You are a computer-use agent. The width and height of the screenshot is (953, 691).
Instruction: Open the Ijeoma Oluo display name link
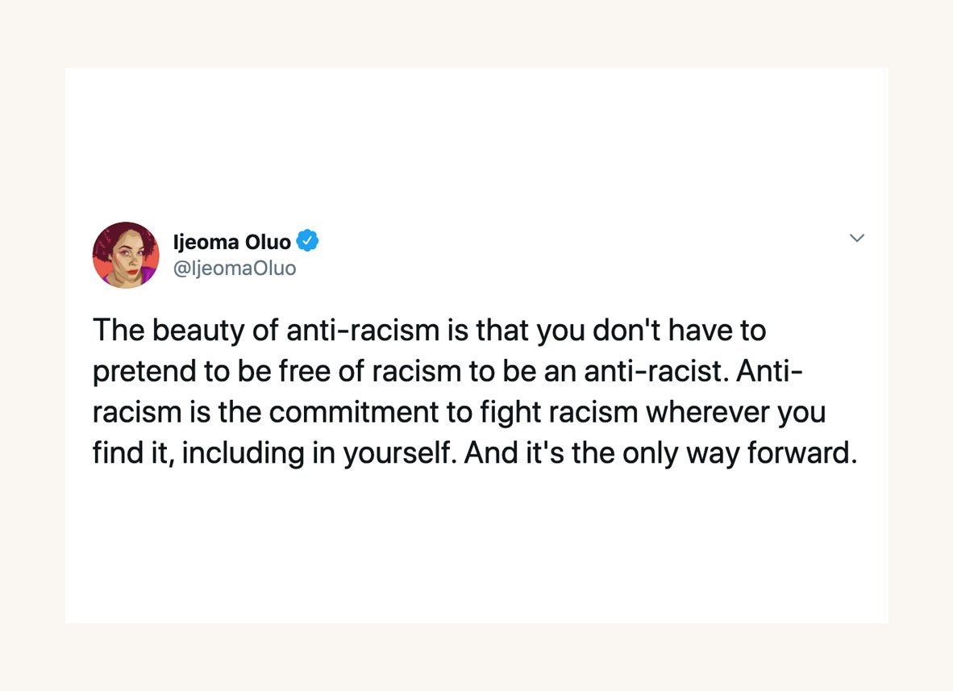232,241
